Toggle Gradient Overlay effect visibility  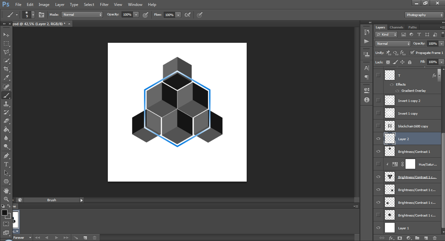pyautogui.click(x=397, y=91)
